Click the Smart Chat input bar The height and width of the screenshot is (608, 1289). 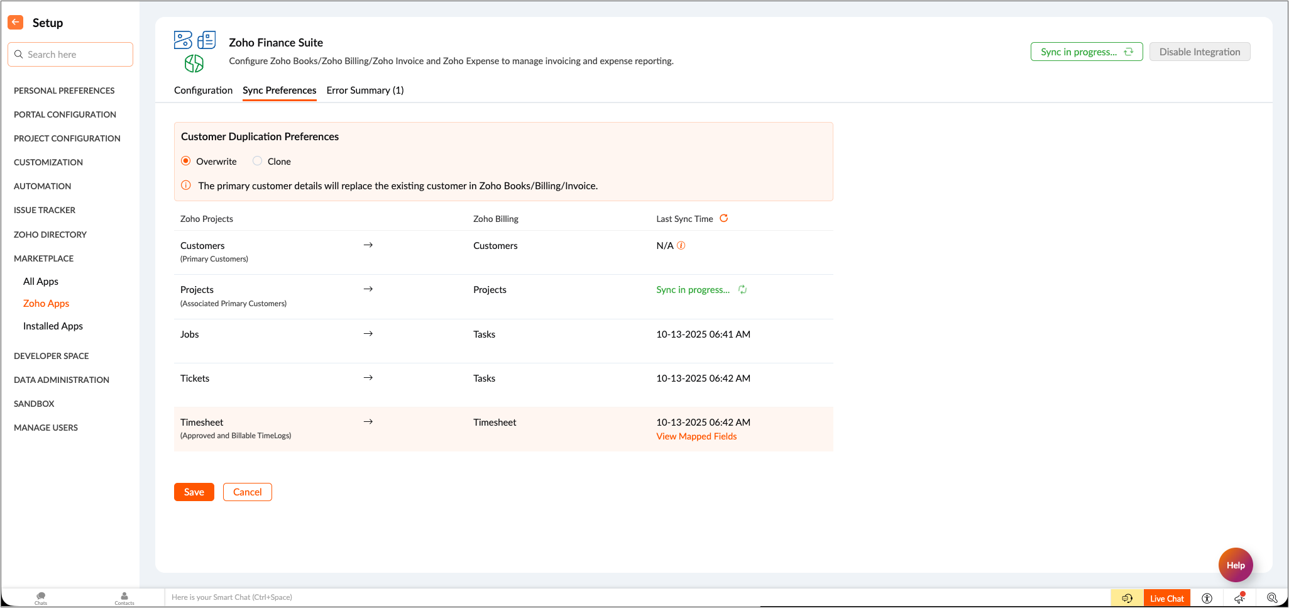click(637, 597)
